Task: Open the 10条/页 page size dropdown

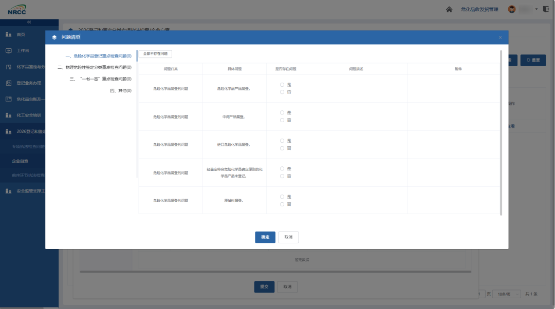Action: pyautogui.click(x=507, y=294)
